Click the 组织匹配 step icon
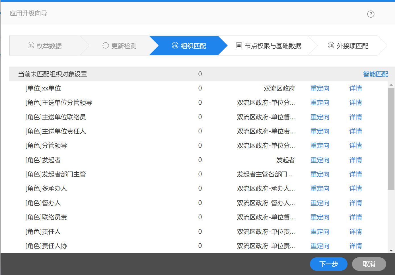This screenshot has height=275, width=395. tap(175, 46)
